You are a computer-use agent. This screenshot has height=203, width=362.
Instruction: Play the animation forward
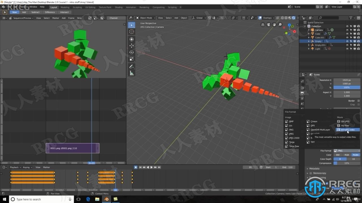tap(152, 167)
